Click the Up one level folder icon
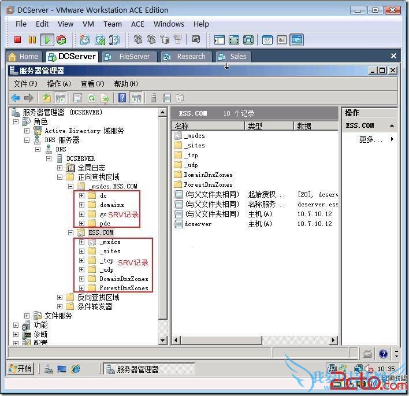Screen dimensions: 409x396 (47, 98)
